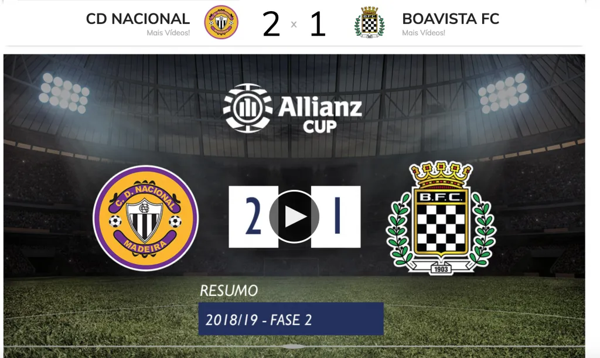600x358 pixels.
Task: Click the white score box showing 2
Action: (x=253, y=216)
